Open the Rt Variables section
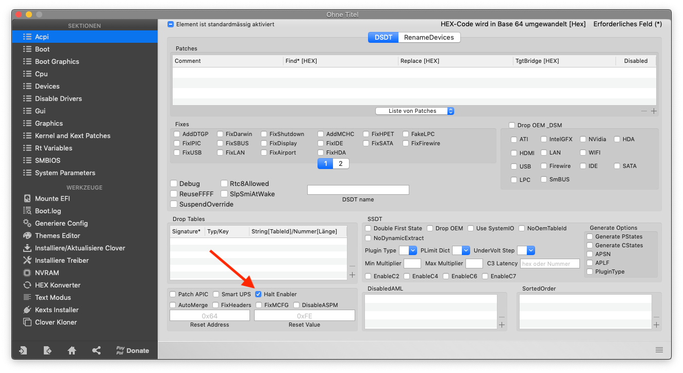This screenshot has width=683, height=373. (x=85, y=148)
